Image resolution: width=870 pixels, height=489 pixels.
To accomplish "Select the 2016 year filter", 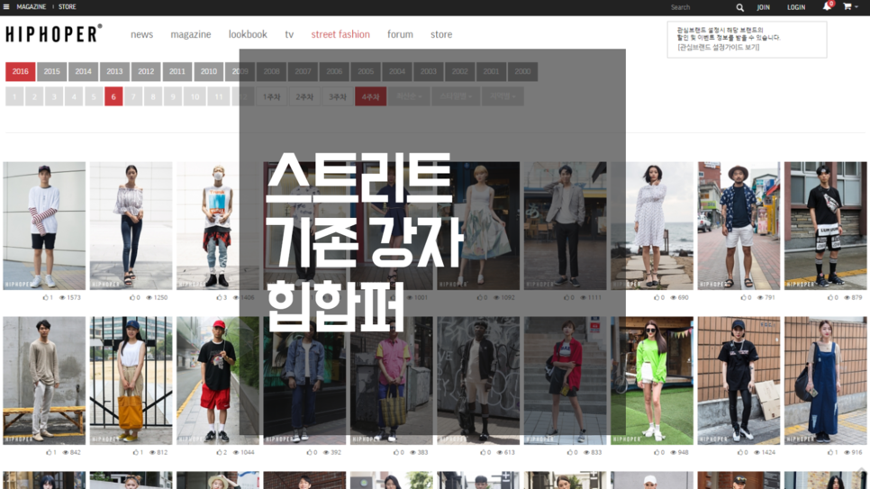I will click(21, 72).
